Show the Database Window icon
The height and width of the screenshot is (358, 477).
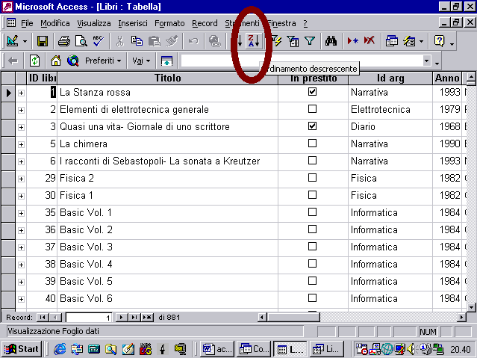pos(391,41)
